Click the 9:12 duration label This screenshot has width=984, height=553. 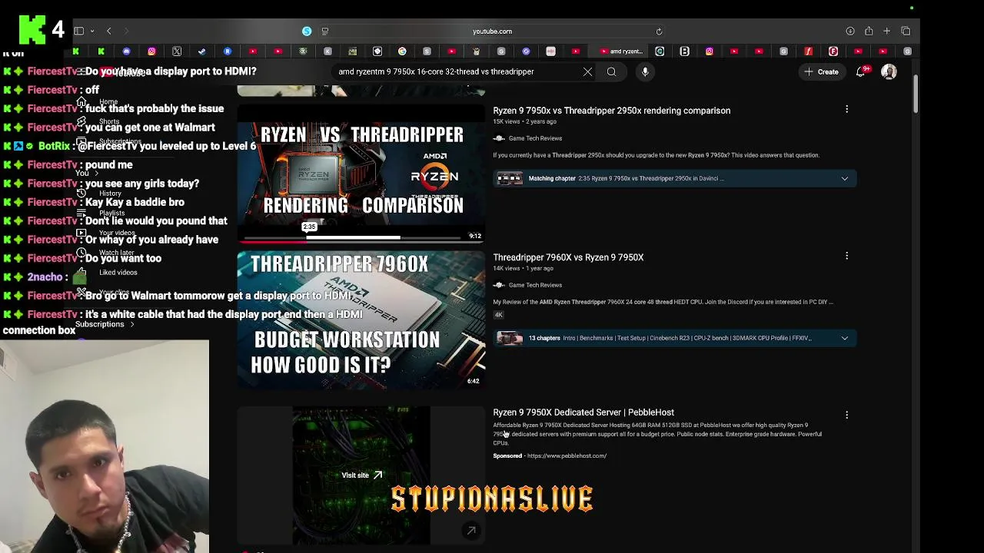click(x=475, y=236)
